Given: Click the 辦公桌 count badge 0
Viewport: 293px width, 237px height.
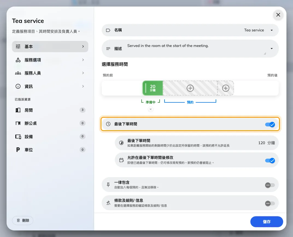Looking at the screenshot, I should pos(83,123).
